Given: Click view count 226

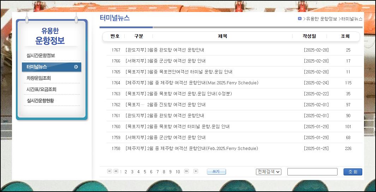Looking at the screenshot, I should click(x=348, y=149).
